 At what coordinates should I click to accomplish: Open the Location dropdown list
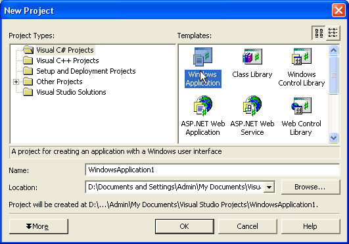269,187
